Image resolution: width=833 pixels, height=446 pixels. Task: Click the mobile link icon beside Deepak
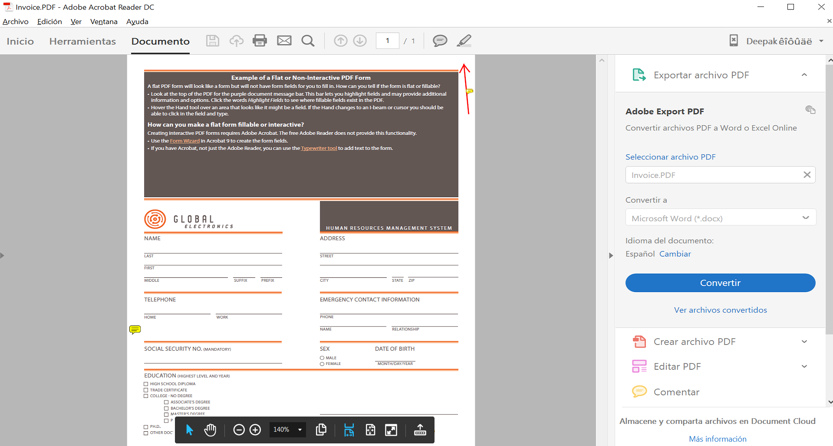(x=734, y=41)
